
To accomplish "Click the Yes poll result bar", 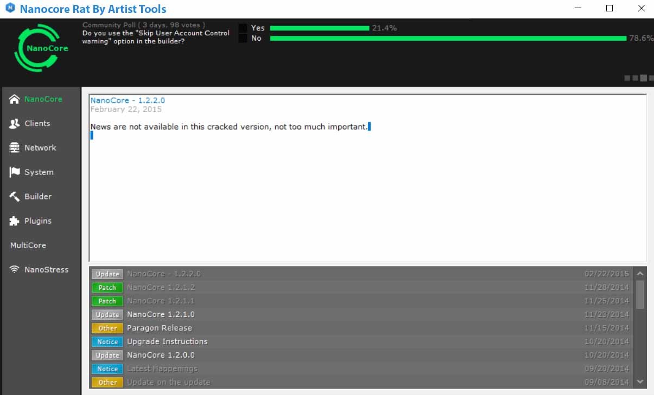I will click(x=320, y=28).
